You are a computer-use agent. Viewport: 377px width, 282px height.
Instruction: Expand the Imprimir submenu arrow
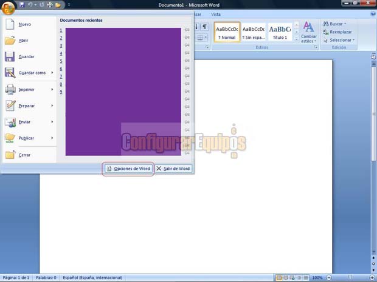point(52,89)
